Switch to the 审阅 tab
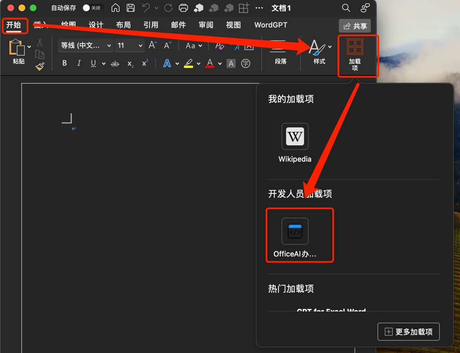 pyautogui.click(x=206, y=25)
